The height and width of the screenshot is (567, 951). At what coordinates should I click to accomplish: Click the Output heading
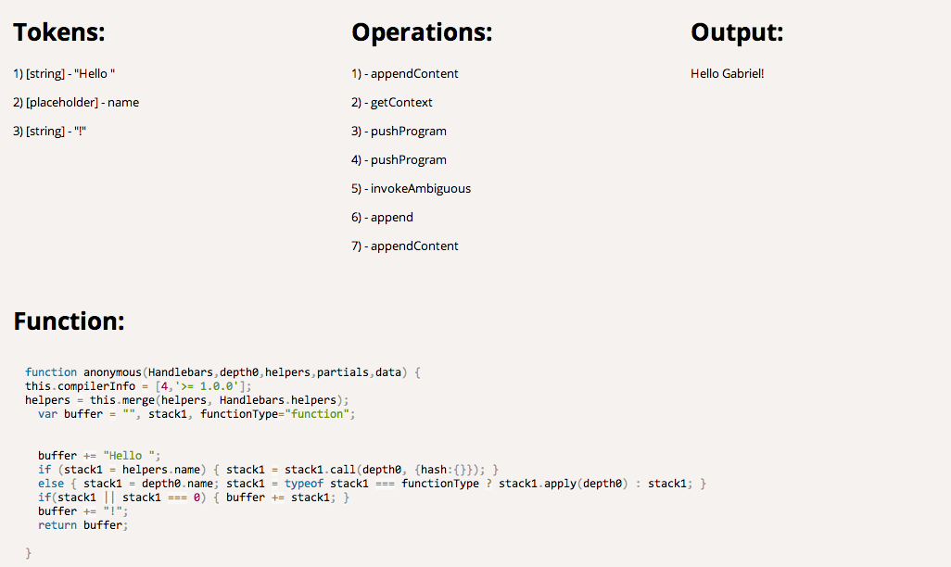737,32
